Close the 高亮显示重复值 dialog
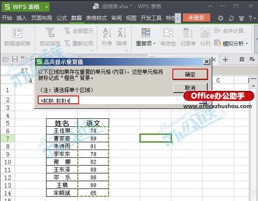The height and width of the screenshot is (201, 258). point(206,62)
